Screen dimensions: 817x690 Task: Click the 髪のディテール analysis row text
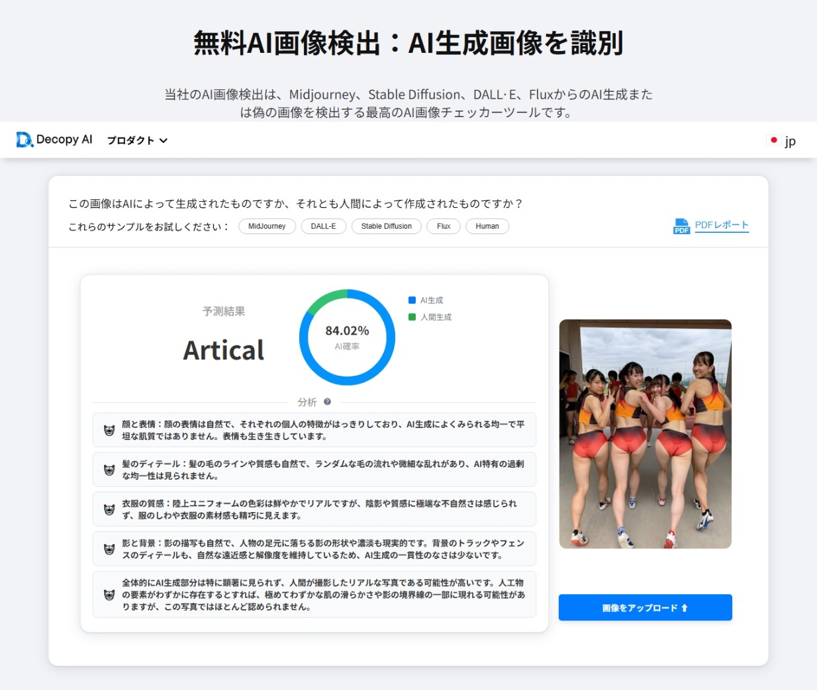[323, 470]
